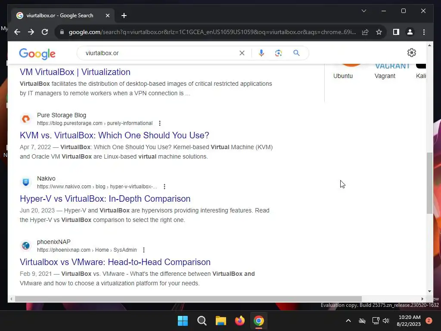This screenshot has width=441, height=331.
Task: Select the viurtalbox.or Google Search tab
Action: [x=63, y=16]
